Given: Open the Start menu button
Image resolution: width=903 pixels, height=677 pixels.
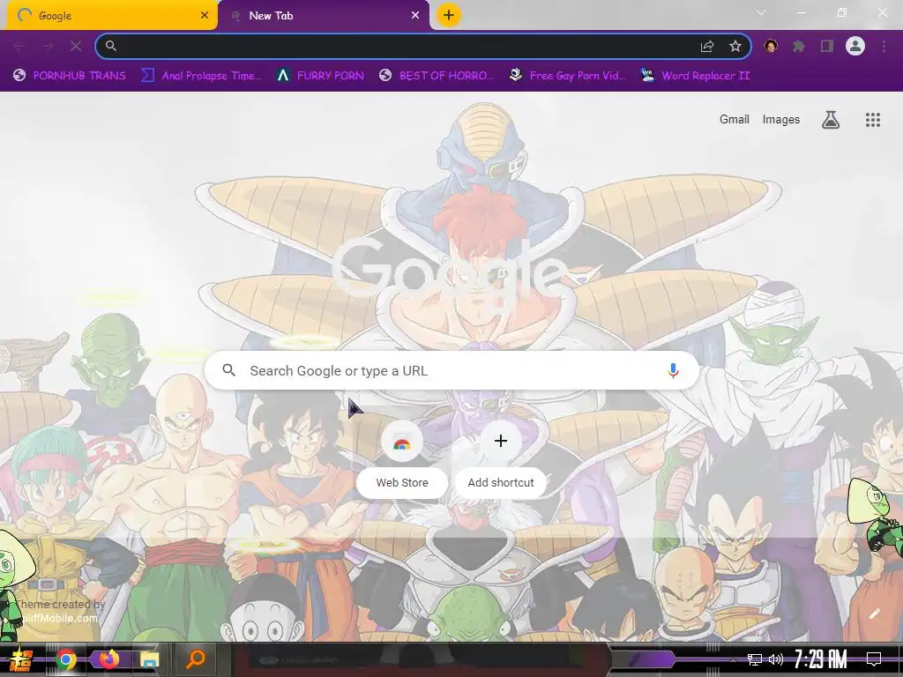Looking at the screenshot, I should click(21, 659).
